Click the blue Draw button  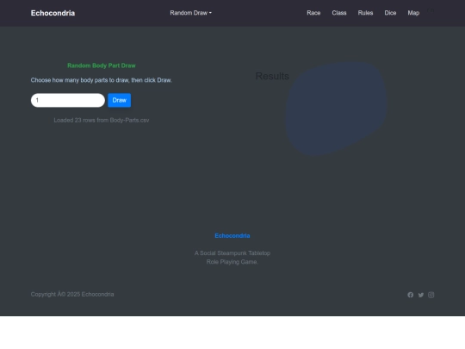119,100
